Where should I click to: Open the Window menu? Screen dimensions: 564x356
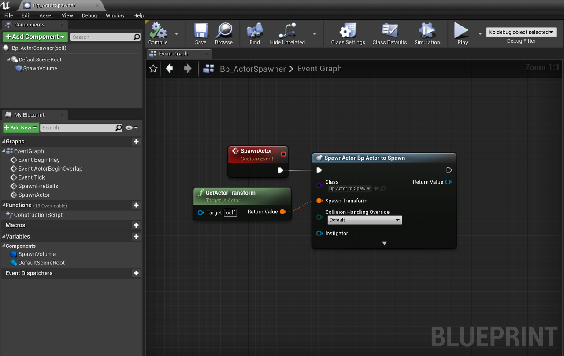coord(115,15)
